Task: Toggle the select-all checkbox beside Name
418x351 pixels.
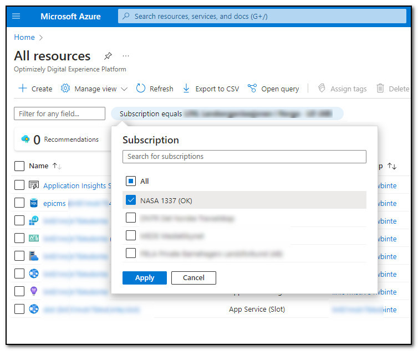Action: [19, 166]
